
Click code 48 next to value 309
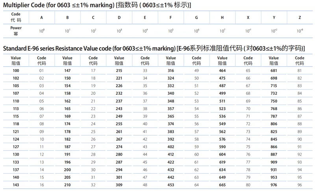click(x=145, y=185)
